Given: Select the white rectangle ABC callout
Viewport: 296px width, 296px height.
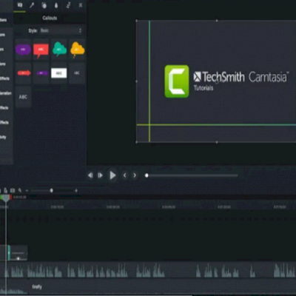Looking at the screenshot, I should pyautogui.click(x=59, y=73).
